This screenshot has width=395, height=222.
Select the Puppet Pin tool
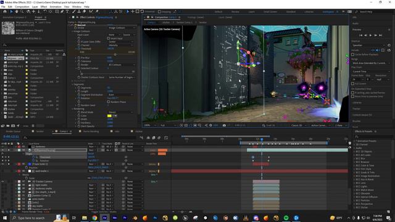click(97, 12)
